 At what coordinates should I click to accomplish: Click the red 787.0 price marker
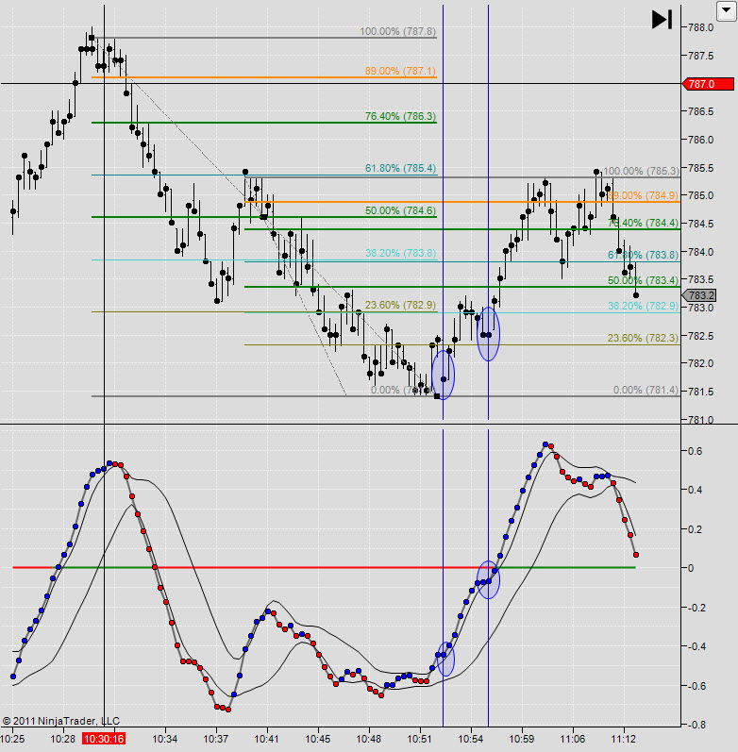[708, 84]
